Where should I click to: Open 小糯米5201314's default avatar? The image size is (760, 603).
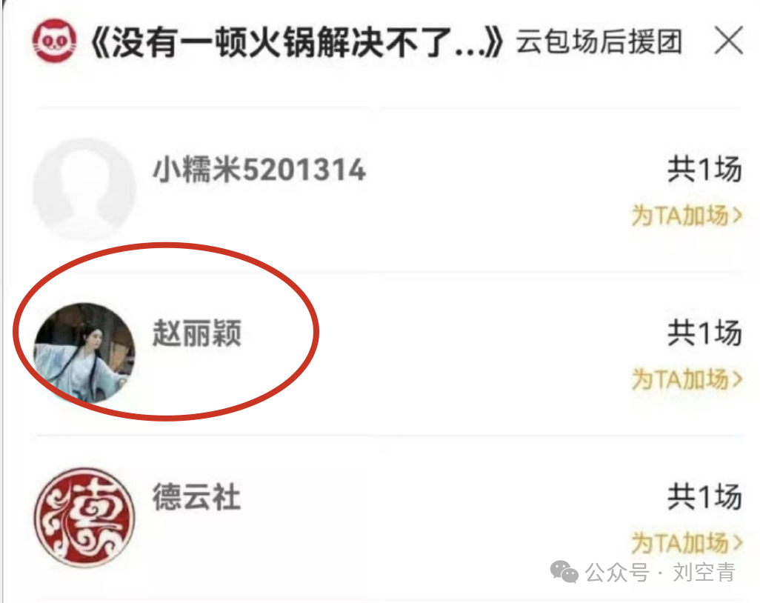coord(84,190)
